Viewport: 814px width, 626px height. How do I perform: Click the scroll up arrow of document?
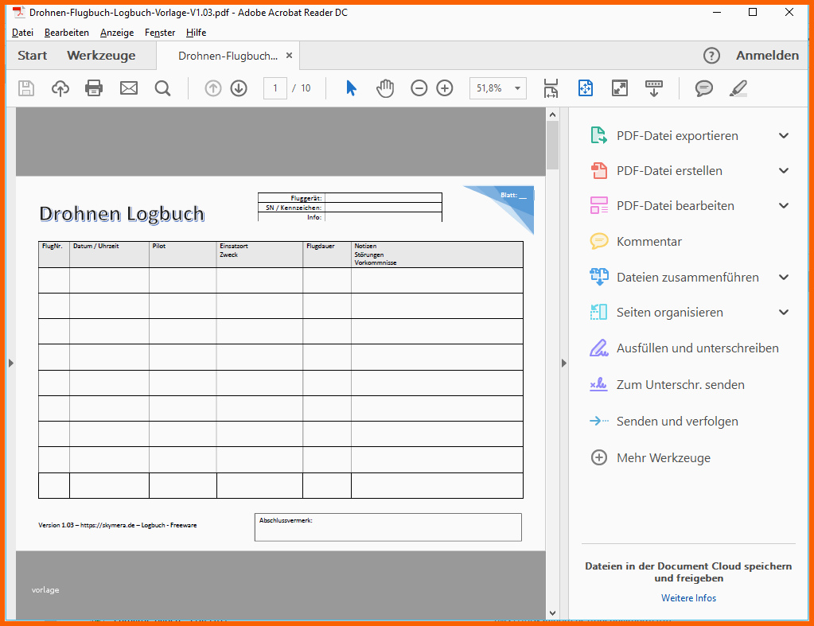pyautogui.click(x=552, y=115)
